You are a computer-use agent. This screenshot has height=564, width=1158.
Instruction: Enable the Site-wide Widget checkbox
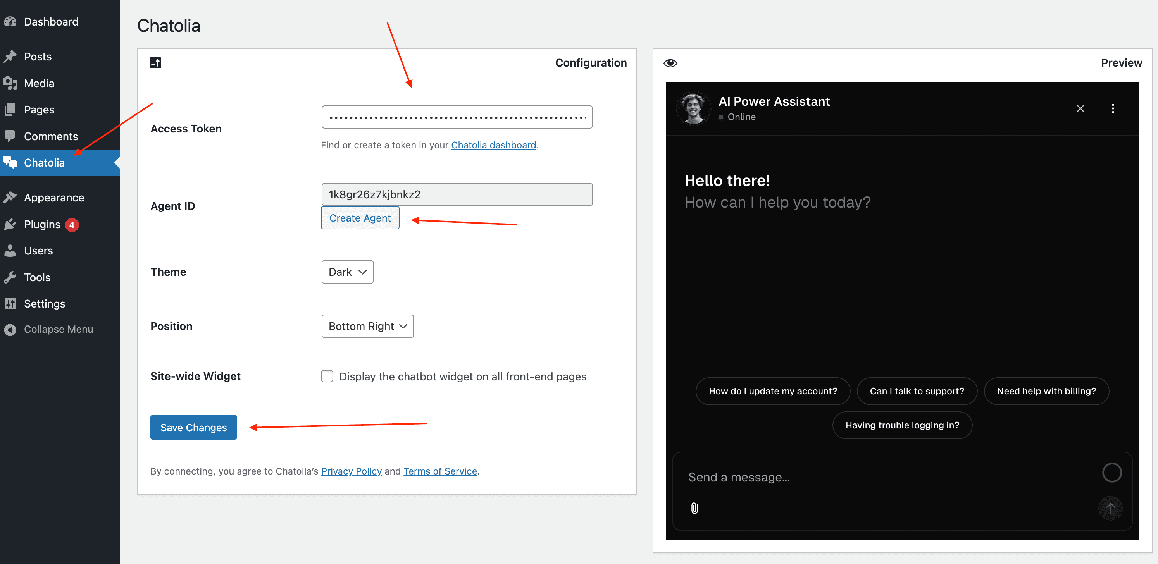click(x=327, y=376)
